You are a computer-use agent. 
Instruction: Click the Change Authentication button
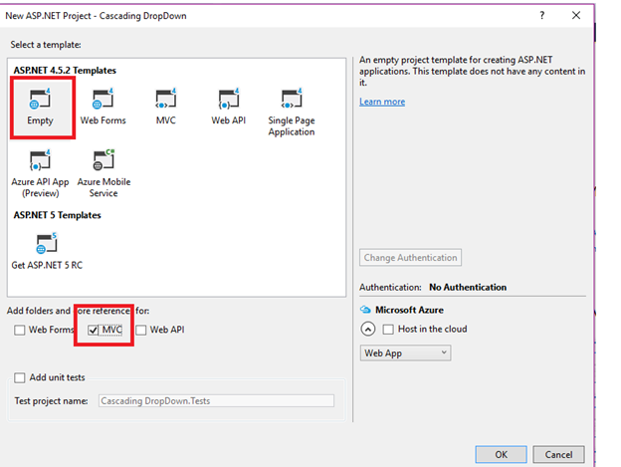(410, 258)
